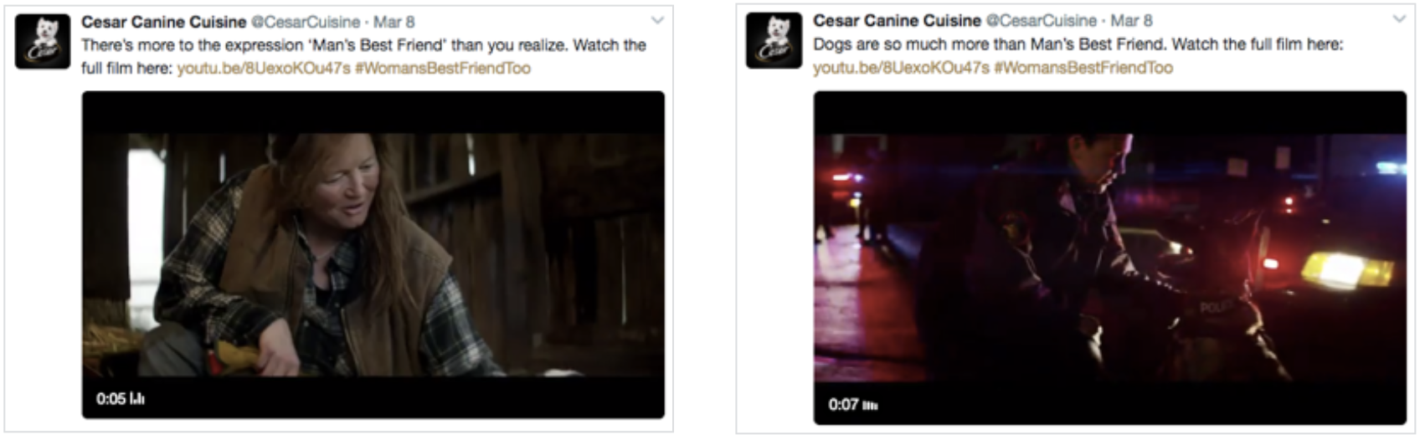The height and width of the screenshot is (445, 1425).
Task: Expand the right tweet's chevron options menu
Action: coord(1399,19)
